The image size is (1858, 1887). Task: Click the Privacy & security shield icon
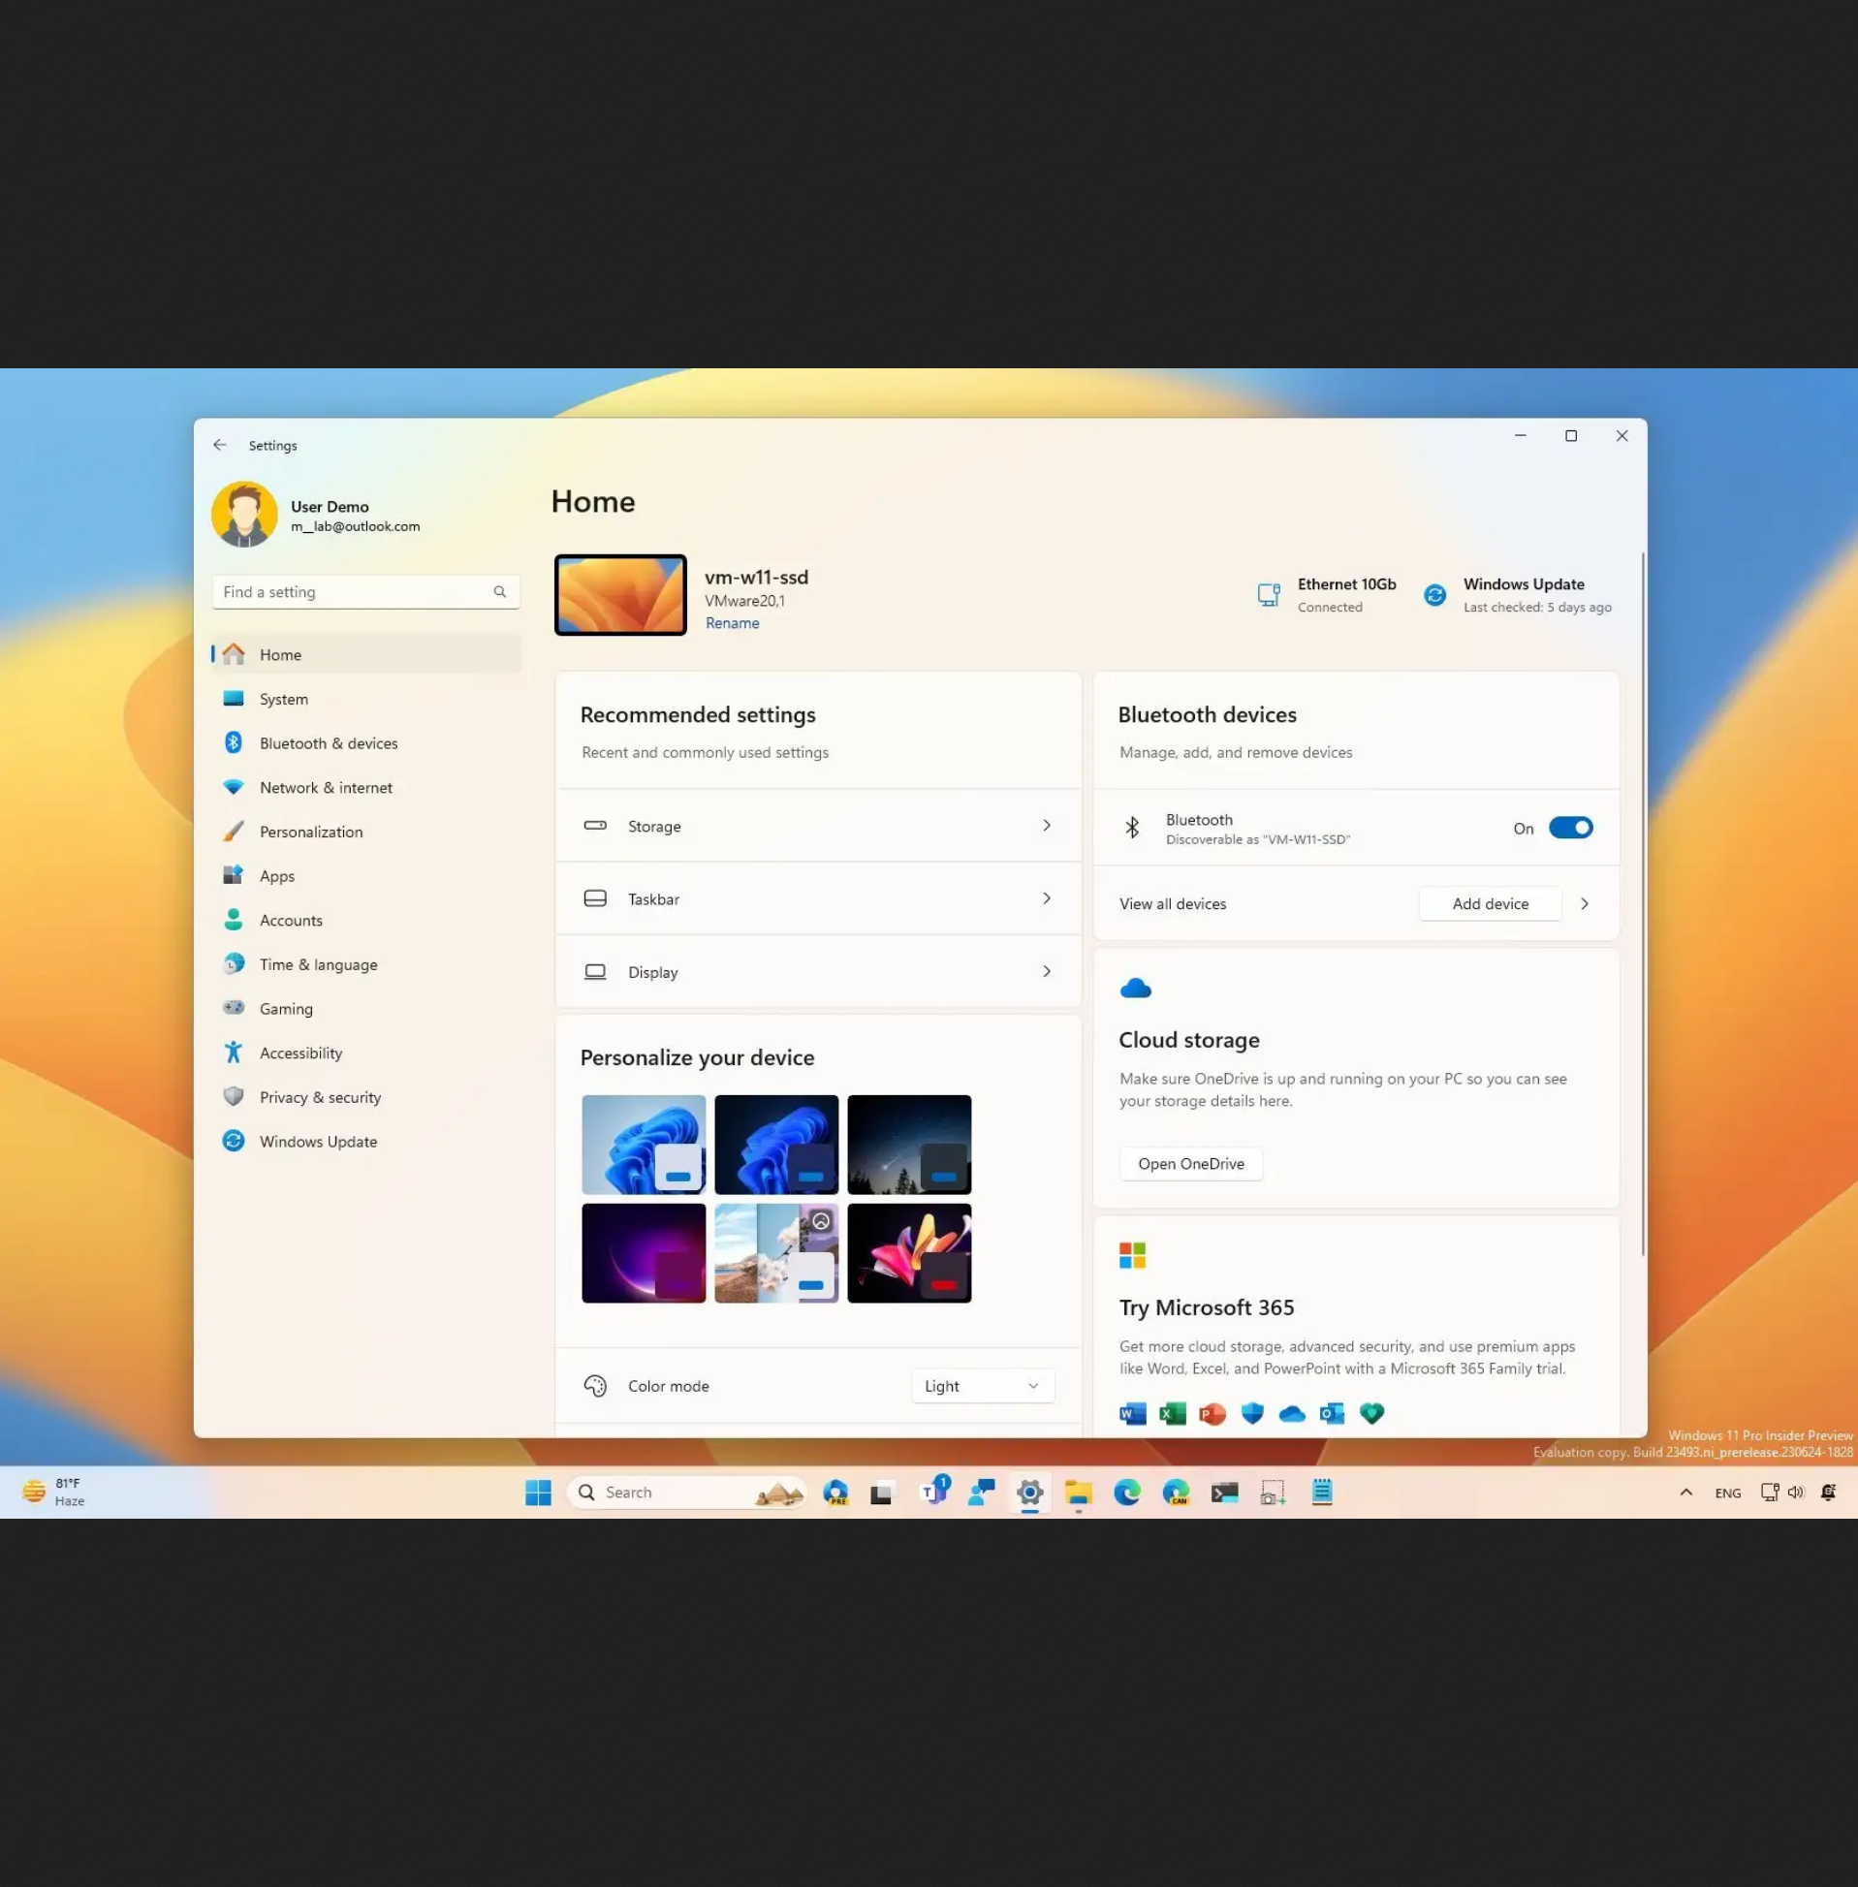234,1097
